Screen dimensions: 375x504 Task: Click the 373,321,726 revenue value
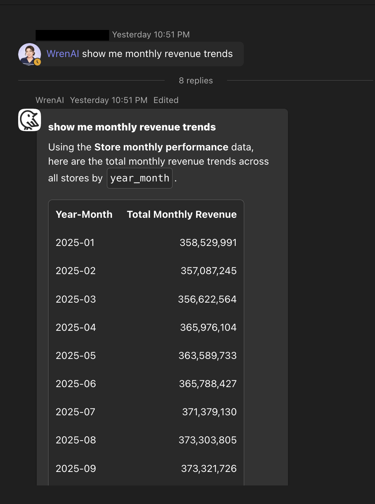click(209, 468)
